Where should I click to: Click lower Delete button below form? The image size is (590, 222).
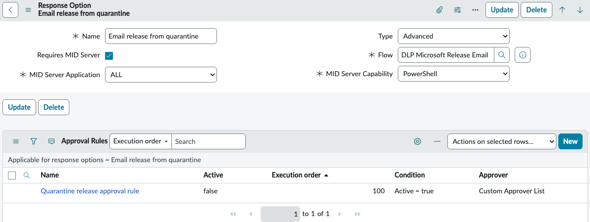pyautogui.click(x=54, y=107)
